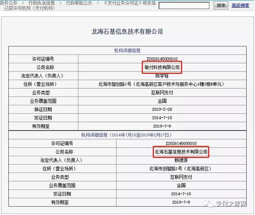This screenshot has height=215, width=255.
Task: Select the second table's license number Z2026145000010
Action: (x=181, y=143)
